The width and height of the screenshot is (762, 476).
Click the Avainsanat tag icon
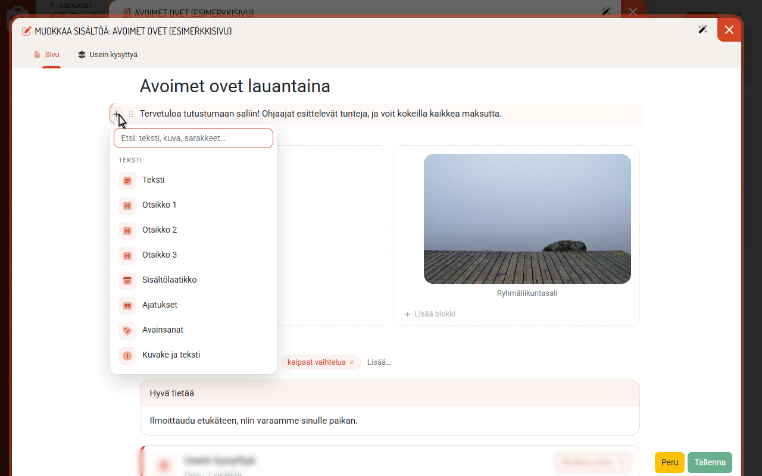[127, 330]
